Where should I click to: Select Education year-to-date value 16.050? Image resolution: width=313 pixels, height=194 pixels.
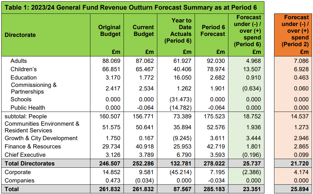[182, 78]
